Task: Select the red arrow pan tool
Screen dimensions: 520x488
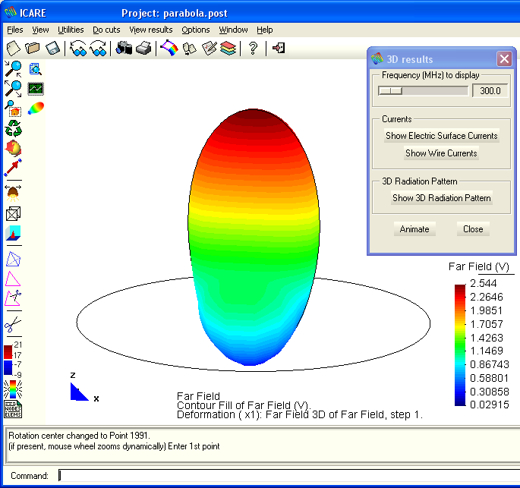Action: 13,168
